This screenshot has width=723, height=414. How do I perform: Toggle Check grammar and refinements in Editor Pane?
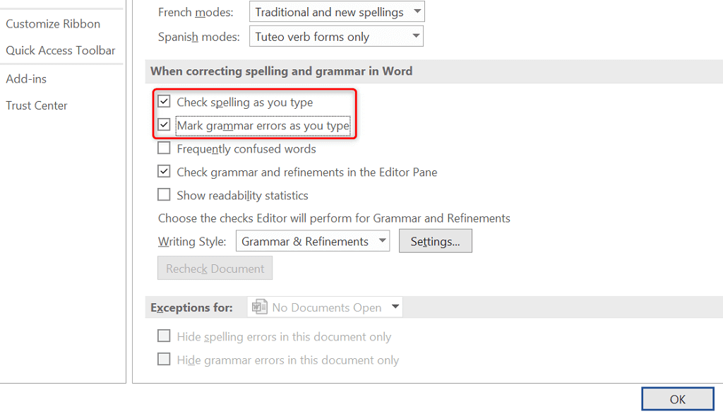click(x=165, y=172)
